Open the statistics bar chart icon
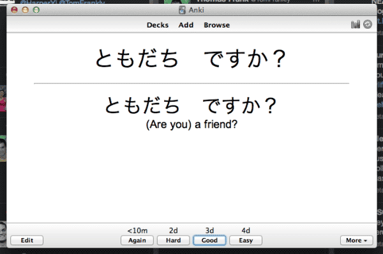 pos(356,24)
